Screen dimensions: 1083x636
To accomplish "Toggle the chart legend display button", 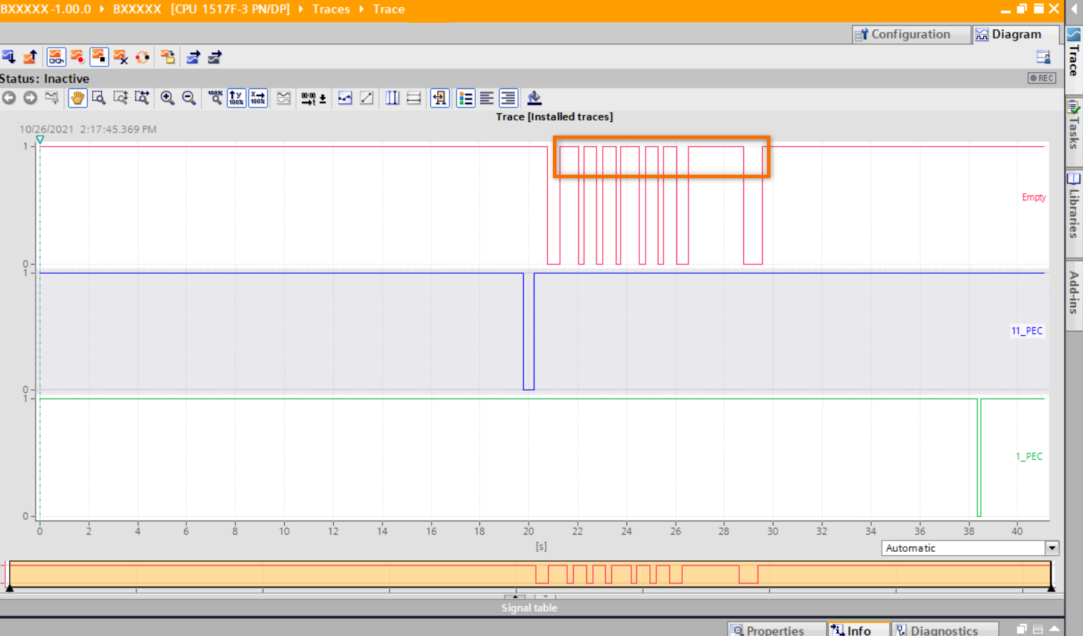I will tap(466, 98).
